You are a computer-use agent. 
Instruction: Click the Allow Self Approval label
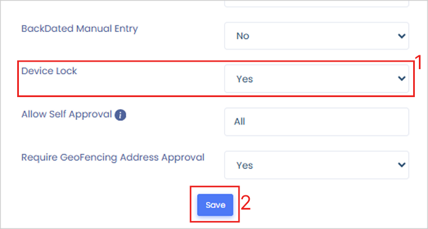tap(66, 114)
